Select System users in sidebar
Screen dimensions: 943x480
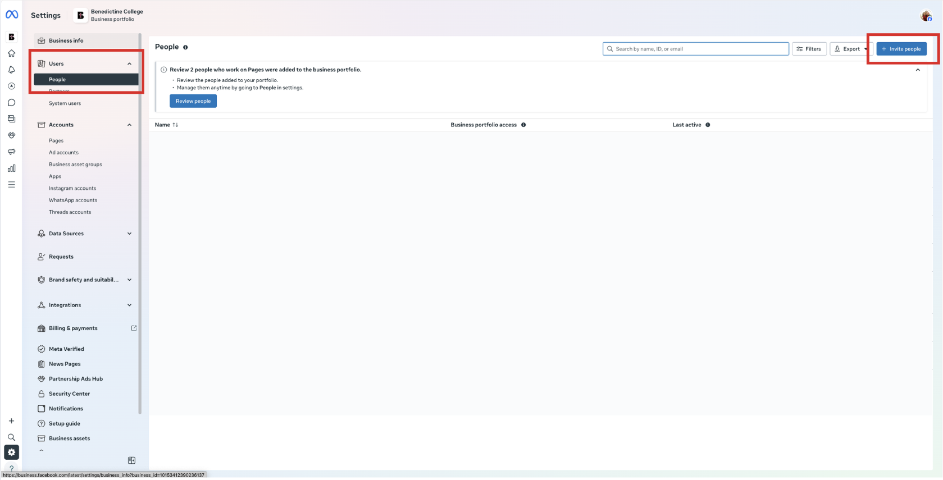(x=65, y=103)
